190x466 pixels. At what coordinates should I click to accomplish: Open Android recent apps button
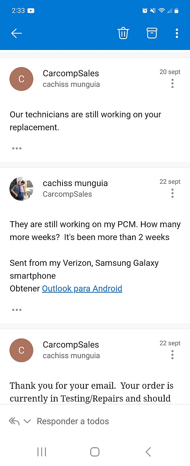coord(42,452)
